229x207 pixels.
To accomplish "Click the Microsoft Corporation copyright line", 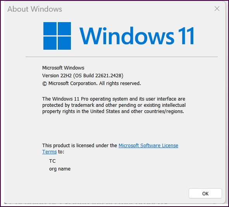I will click(x=91, y=83).
